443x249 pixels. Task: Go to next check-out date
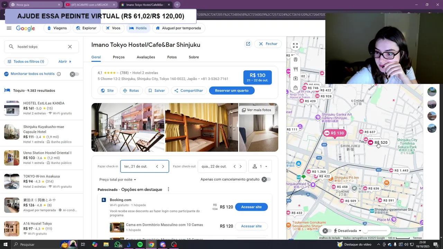(241, 166)
